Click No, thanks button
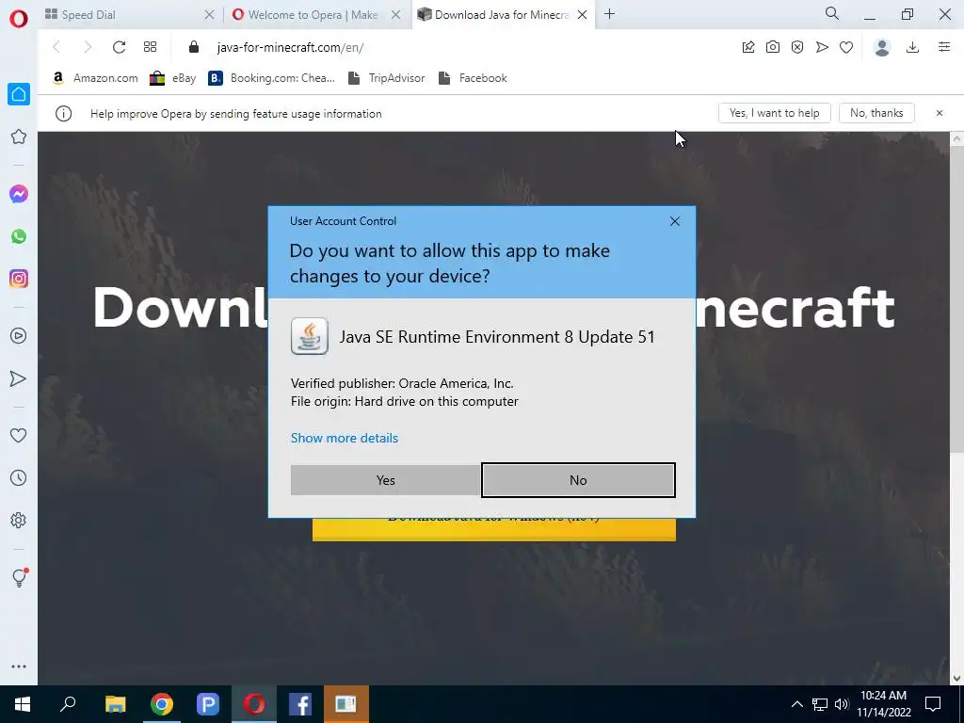The width and height of the screenshot is (964, 723). pyautogui.click(x=876, y=113)
